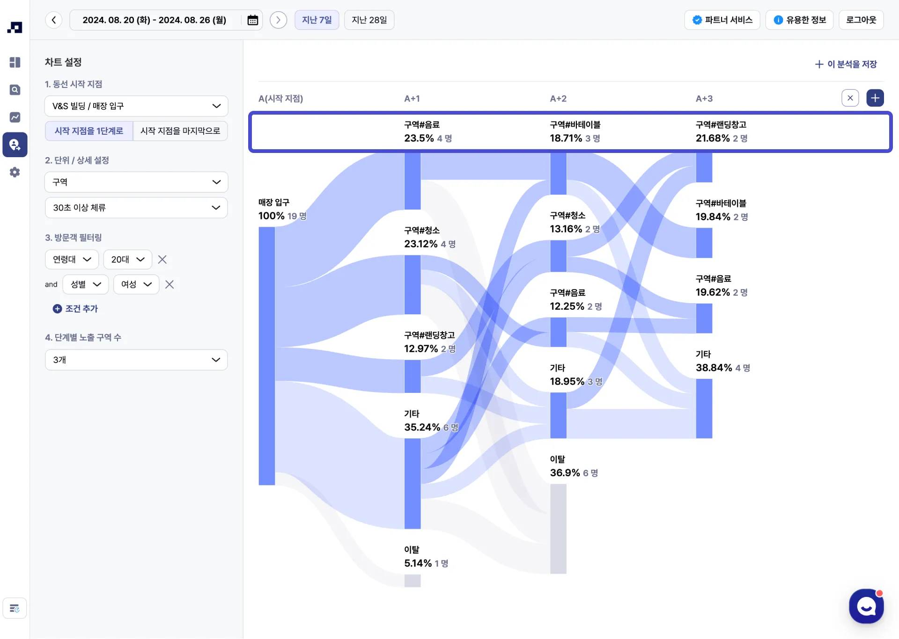Viewport: 899px width, 639px height.
Task: Select the 지난 7일 range tab
Action: 317,20
